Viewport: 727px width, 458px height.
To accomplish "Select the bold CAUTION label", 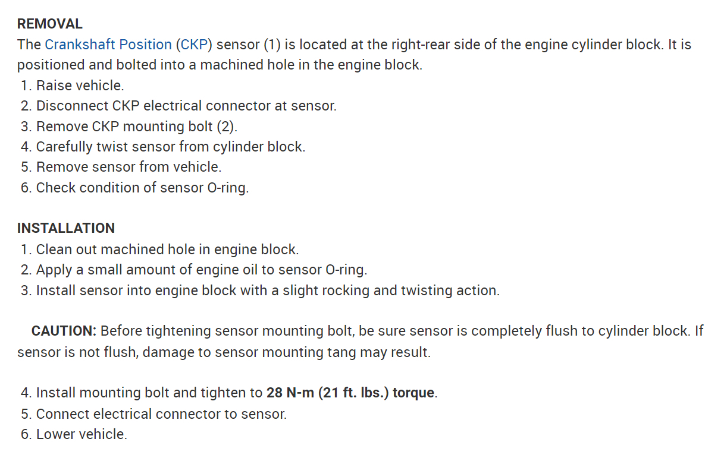I will click(64, 331).
